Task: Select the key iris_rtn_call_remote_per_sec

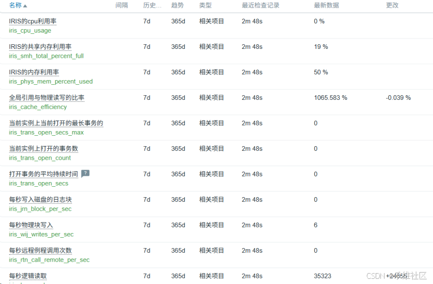Action: [x=49, y=260]
